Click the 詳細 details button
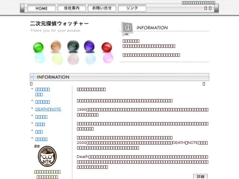 point(201,176)
